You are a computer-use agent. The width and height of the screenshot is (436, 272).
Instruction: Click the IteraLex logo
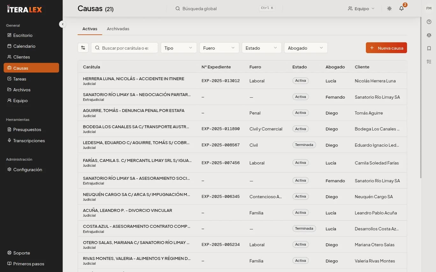(x=25, y=9)
